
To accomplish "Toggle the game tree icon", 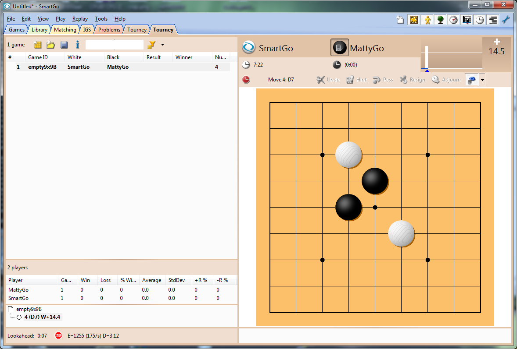I will coord(441,20).
